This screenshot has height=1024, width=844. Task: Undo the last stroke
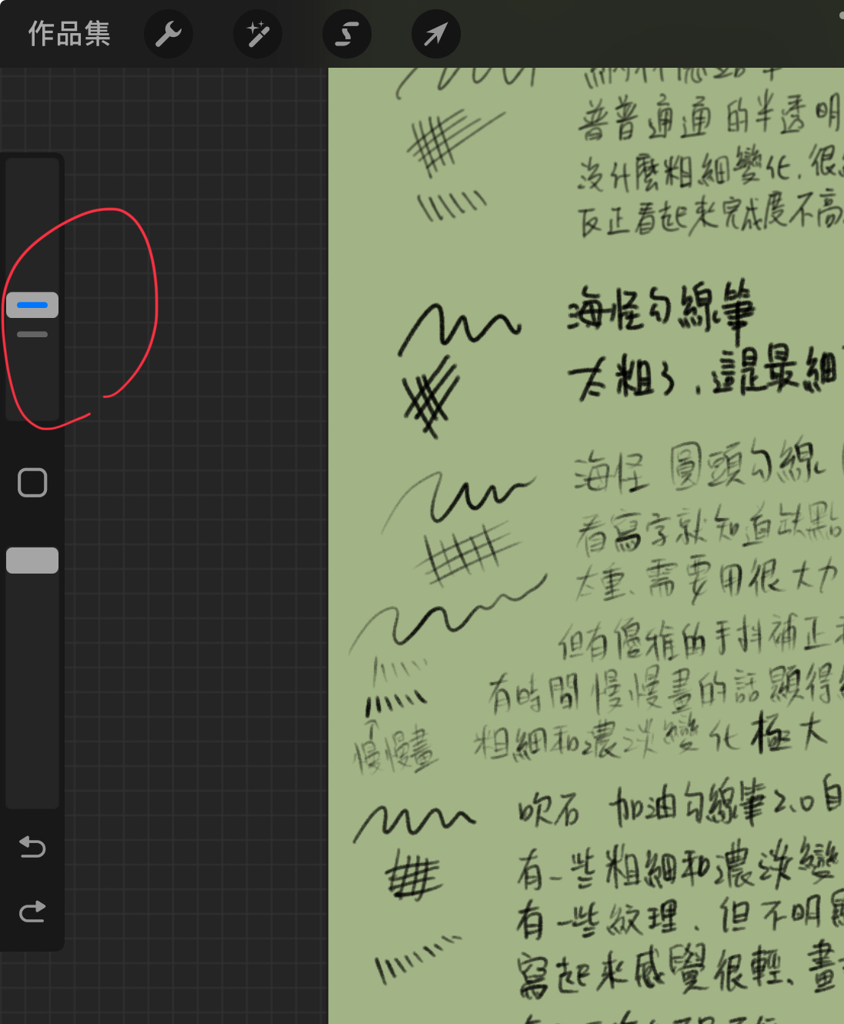coord(32,847)
